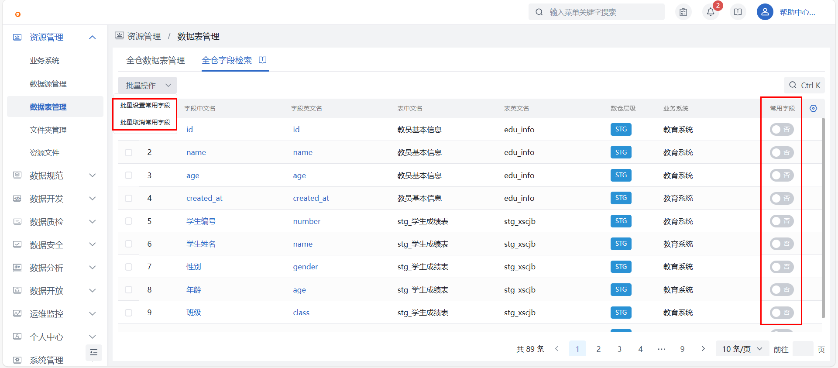Toggle 常用字段 switch for 学生编号 row

click(x=782, y=221)
